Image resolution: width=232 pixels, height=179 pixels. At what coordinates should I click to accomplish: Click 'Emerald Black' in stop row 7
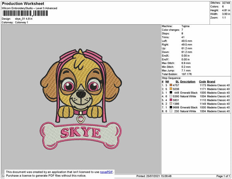click(189, 107)
